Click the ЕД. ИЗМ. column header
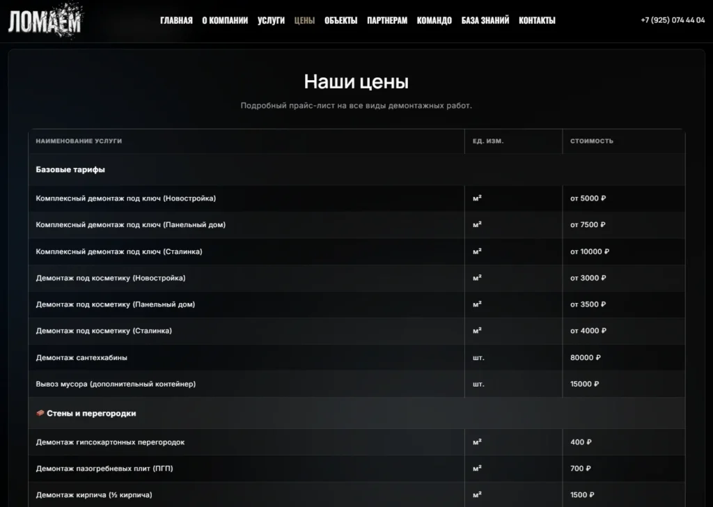 tap(488, 141)
